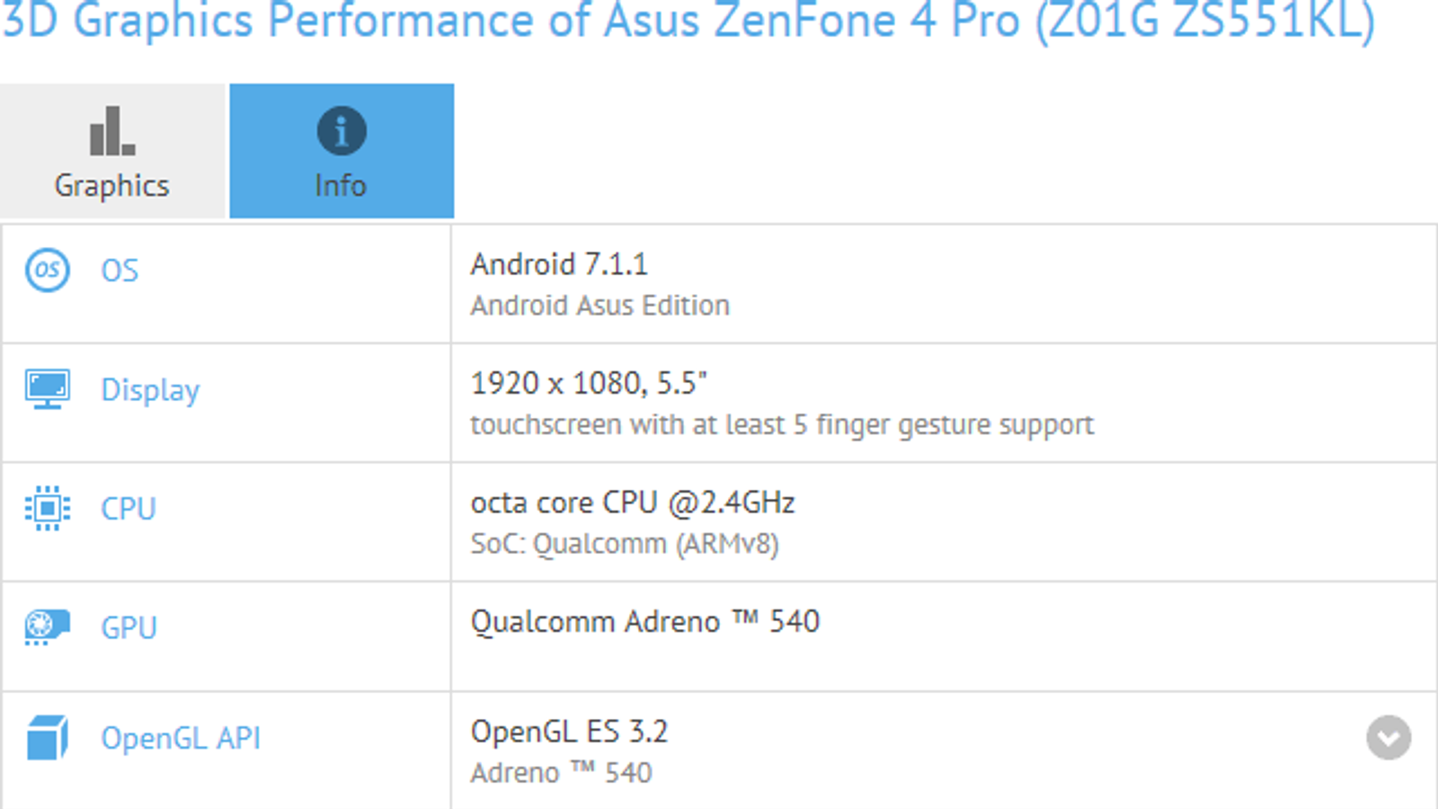1438x809 pixels.
Task: Click the OpenGL API row label
Action: (x=181, y=738)
